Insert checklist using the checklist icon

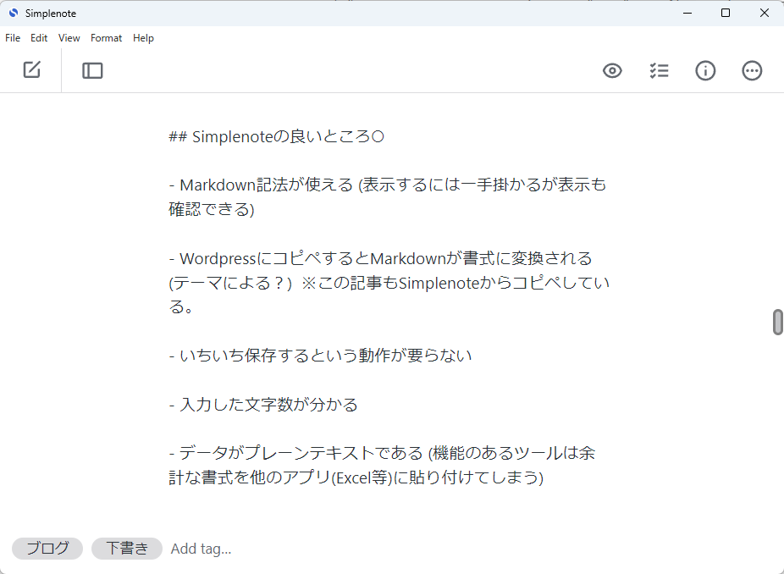click(659, 70)
